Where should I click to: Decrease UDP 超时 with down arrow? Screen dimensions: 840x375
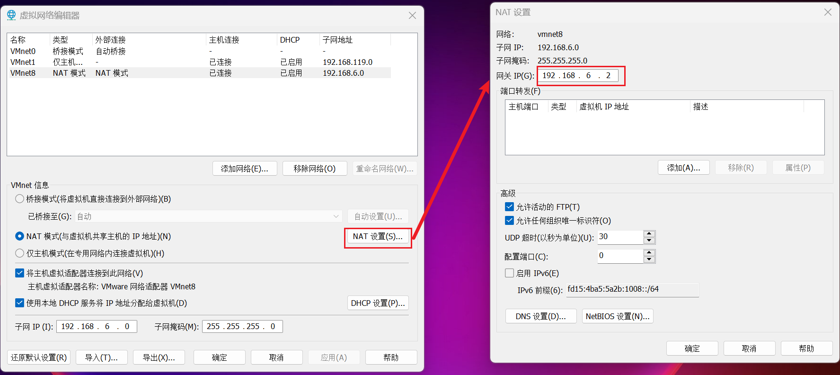point(650,241)
